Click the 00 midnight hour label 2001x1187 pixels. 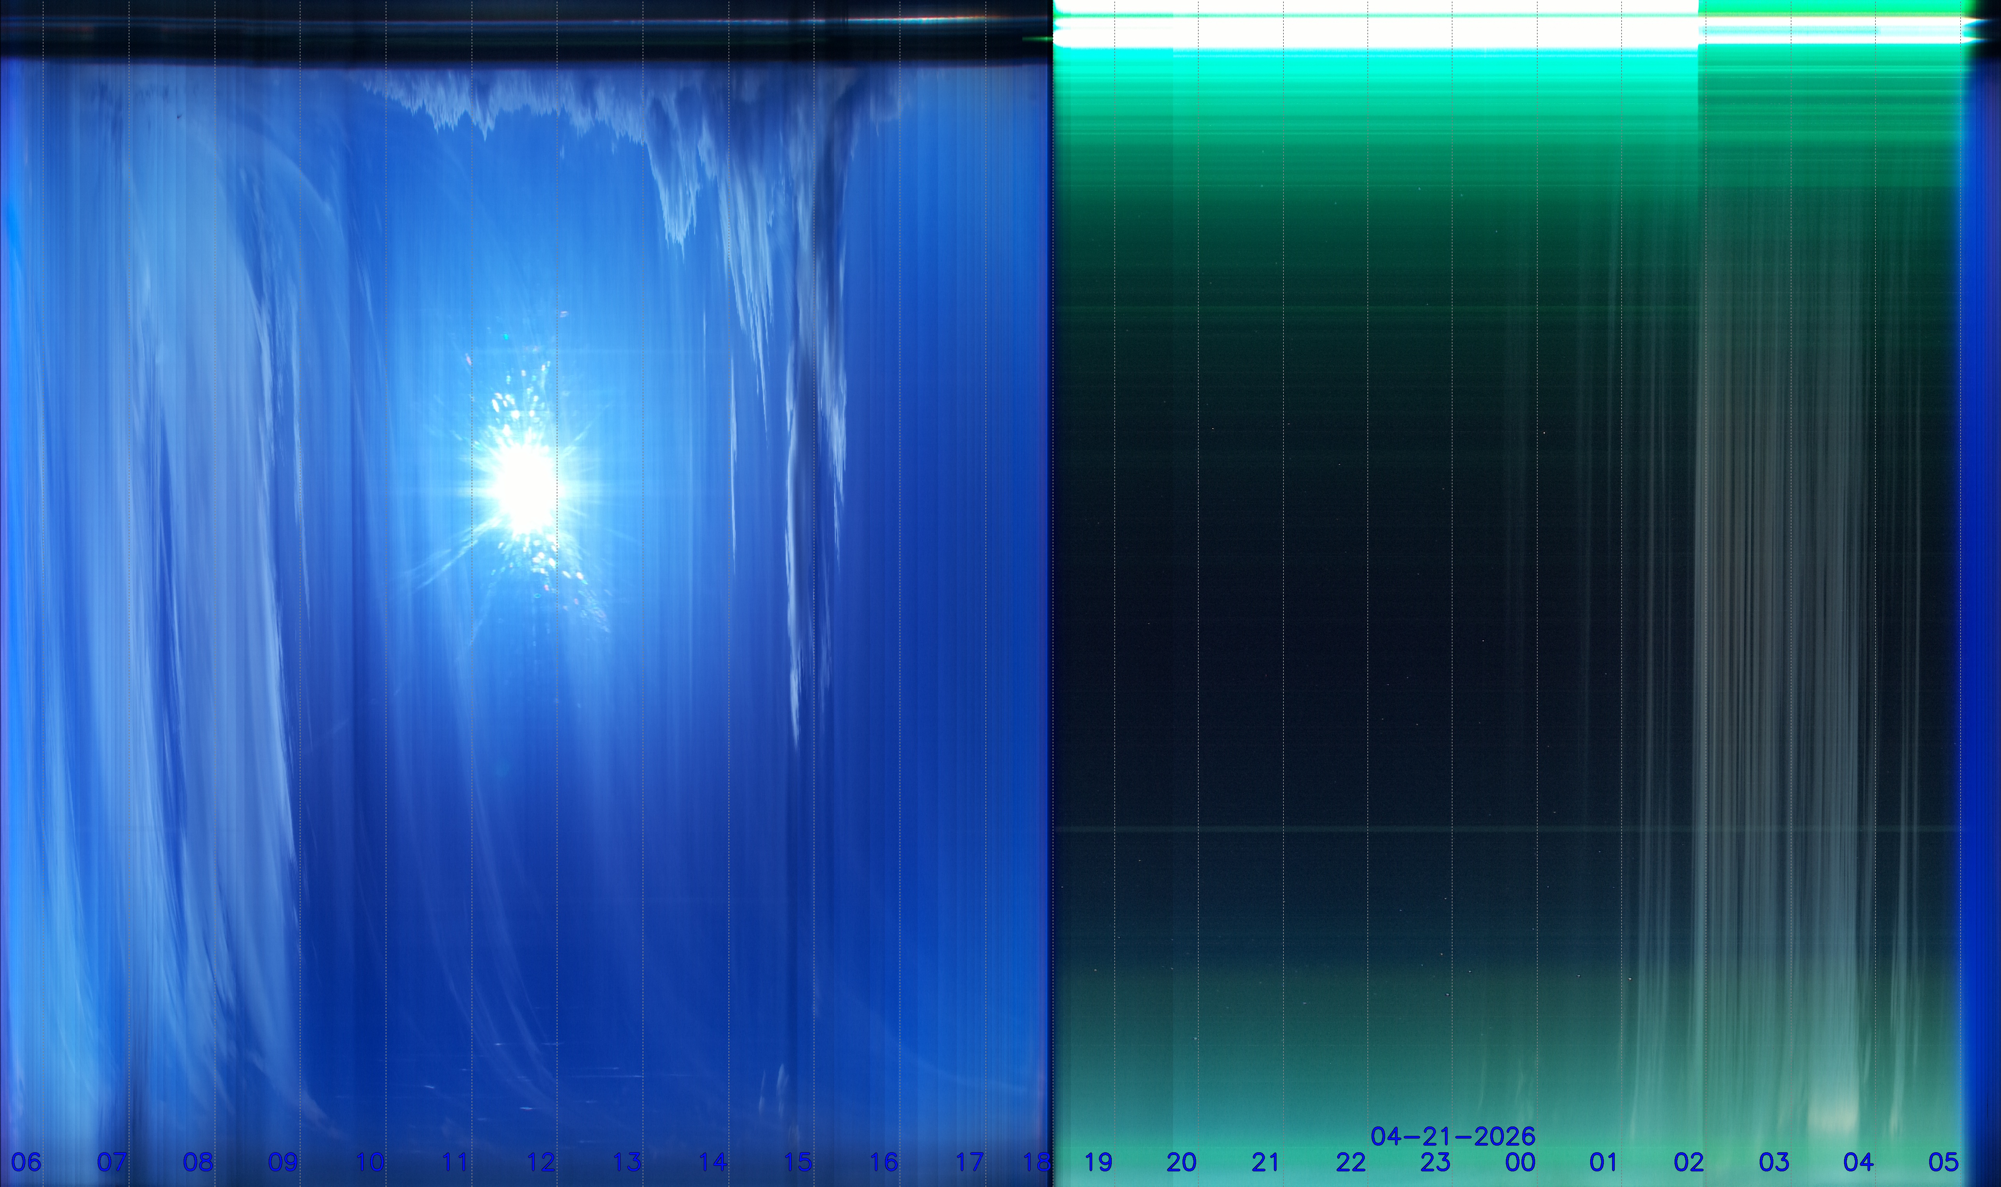pos(1519,1161)
